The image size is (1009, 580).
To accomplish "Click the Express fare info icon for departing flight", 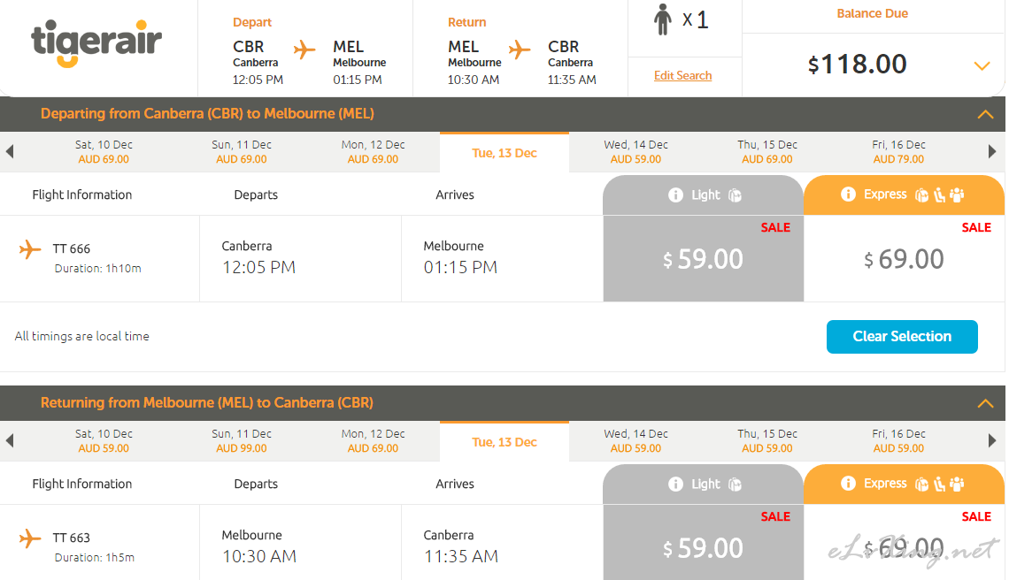I will point(848,195).
